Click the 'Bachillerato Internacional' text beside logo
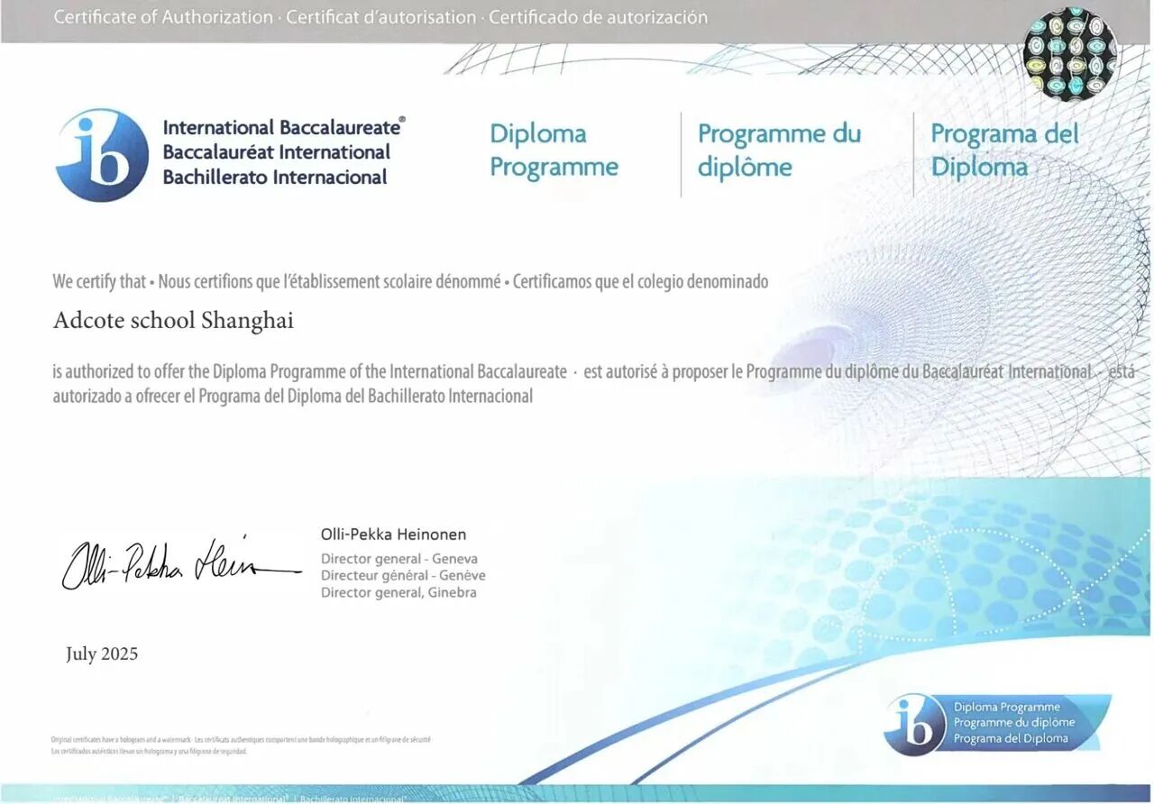This screenshot has width=1154, height=804. coord(275,178)
